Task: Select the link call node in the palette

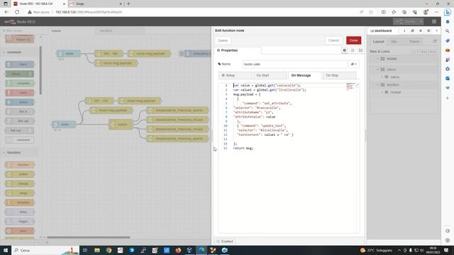Action: tap(20, 121)
